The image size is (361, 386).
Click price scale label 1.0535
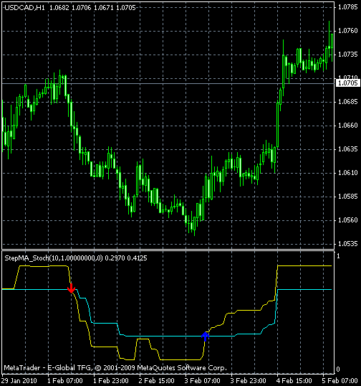pyautogui.click(x=347, y=244)
